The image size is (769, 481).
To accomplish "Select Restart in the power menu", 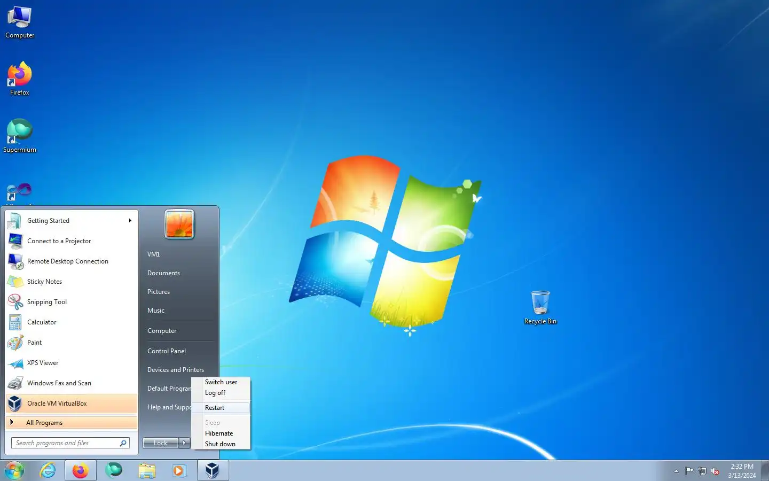I will pyautogui.click(x=221, y=408).
